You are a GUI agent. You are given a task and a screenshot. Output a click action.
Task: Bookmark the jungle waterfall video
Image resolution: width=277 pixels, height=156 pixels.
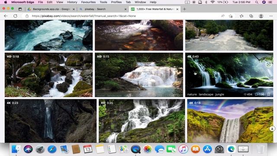(269, 94)
